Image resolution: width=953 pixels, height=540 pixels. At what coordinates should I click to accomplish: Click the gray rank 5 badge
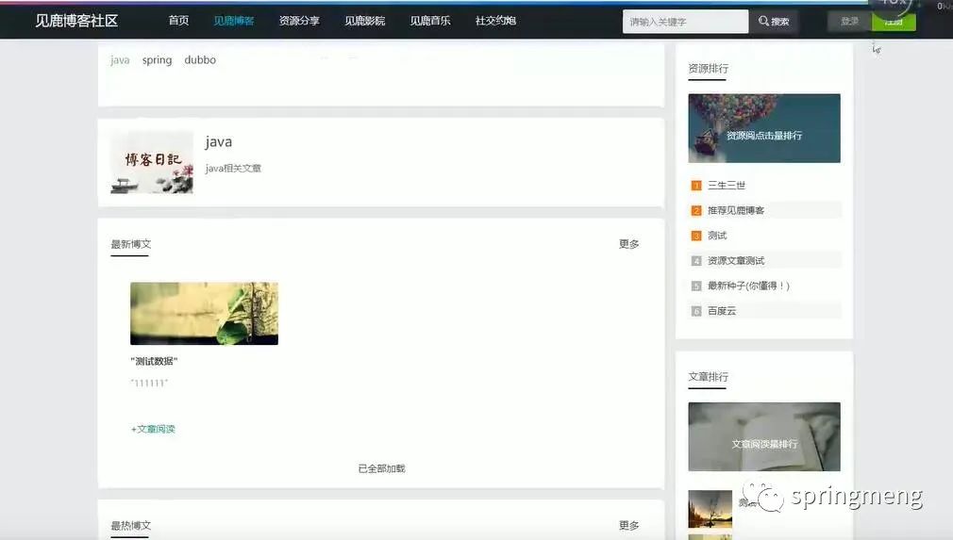pyautogui.click(x=696, y=286)
